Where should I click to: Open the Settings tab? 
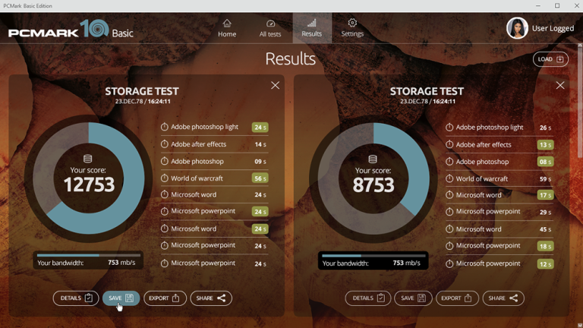tap(352, 28)
